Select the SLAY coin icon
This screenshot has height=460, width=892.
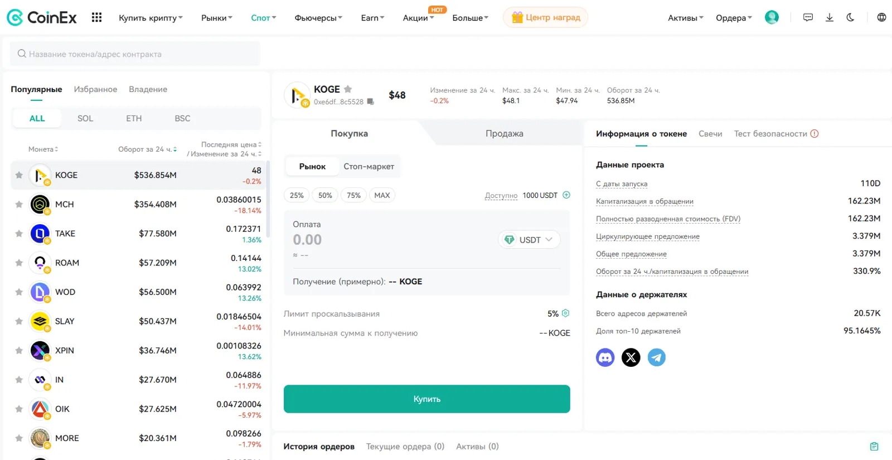[x=40, y=322]
